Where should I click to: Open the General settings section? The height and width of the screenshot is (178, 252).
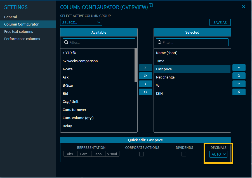(11, 17)
